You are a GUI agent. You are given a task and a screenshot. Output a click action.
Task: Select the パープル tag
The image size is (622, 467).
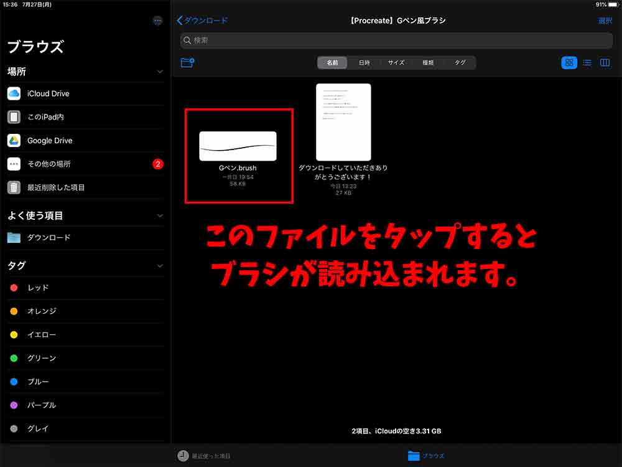pos(85,405)
